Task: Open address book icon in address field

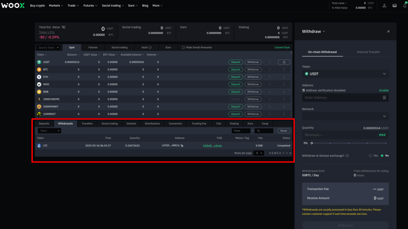Action: (385, 98)
